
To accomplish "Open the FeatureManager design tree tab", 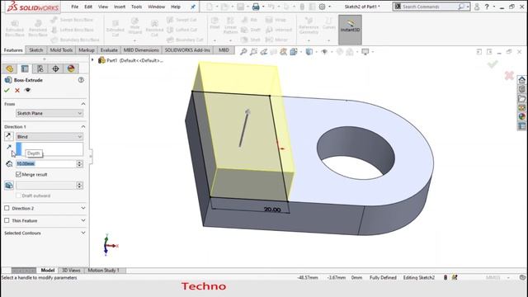I will point(9,68).
